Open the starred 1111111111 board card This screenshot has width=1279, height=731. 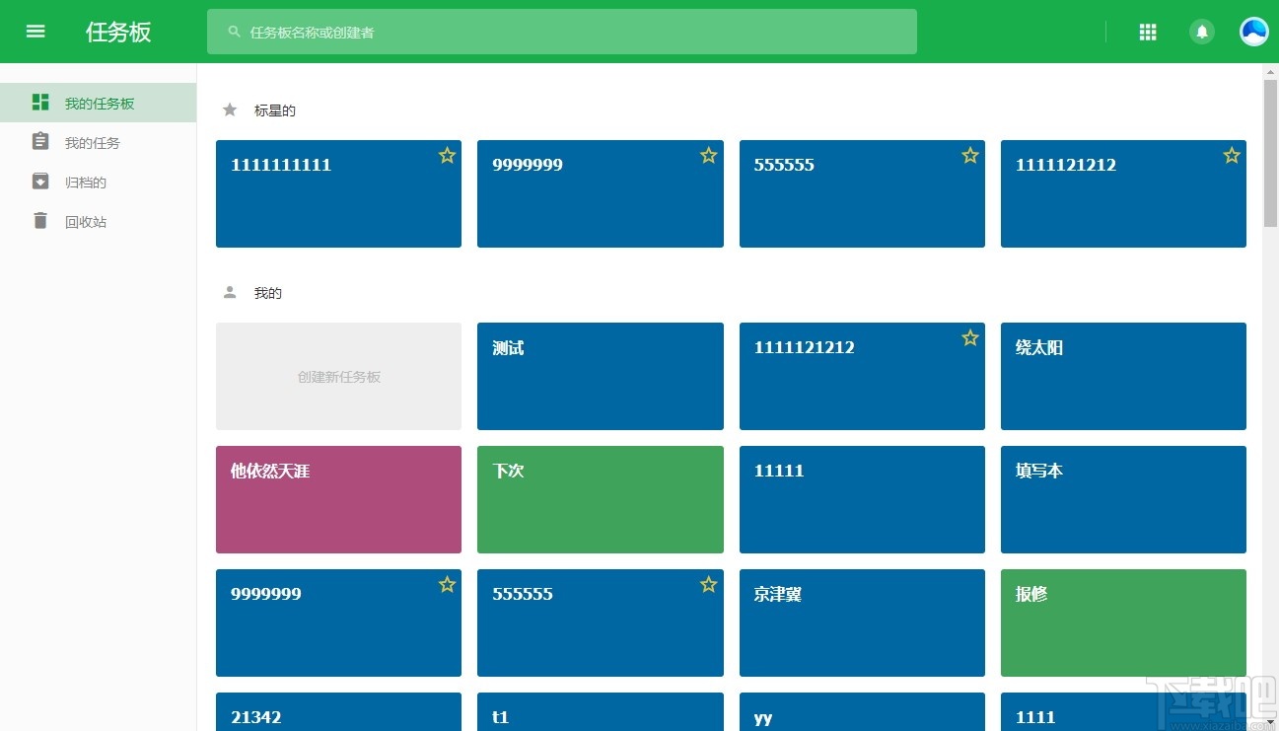338,193
